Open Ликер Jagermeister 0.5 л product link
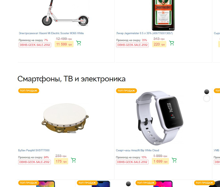This screenshot has width=220, height=187. 145,33
